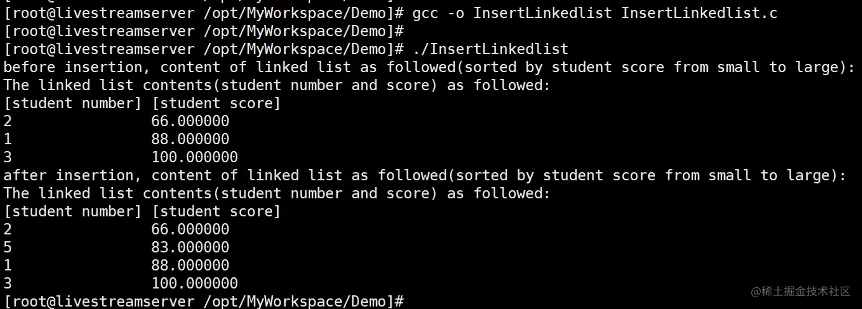Click the 83.000000 score value
Screen dimensions: 862x309
pyautogui.click(x=190, y=247)
